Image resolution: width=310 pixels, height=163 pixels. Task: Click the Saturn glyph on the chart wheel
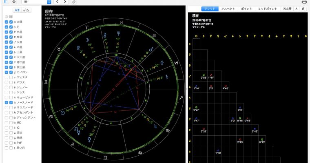point(167,77)
